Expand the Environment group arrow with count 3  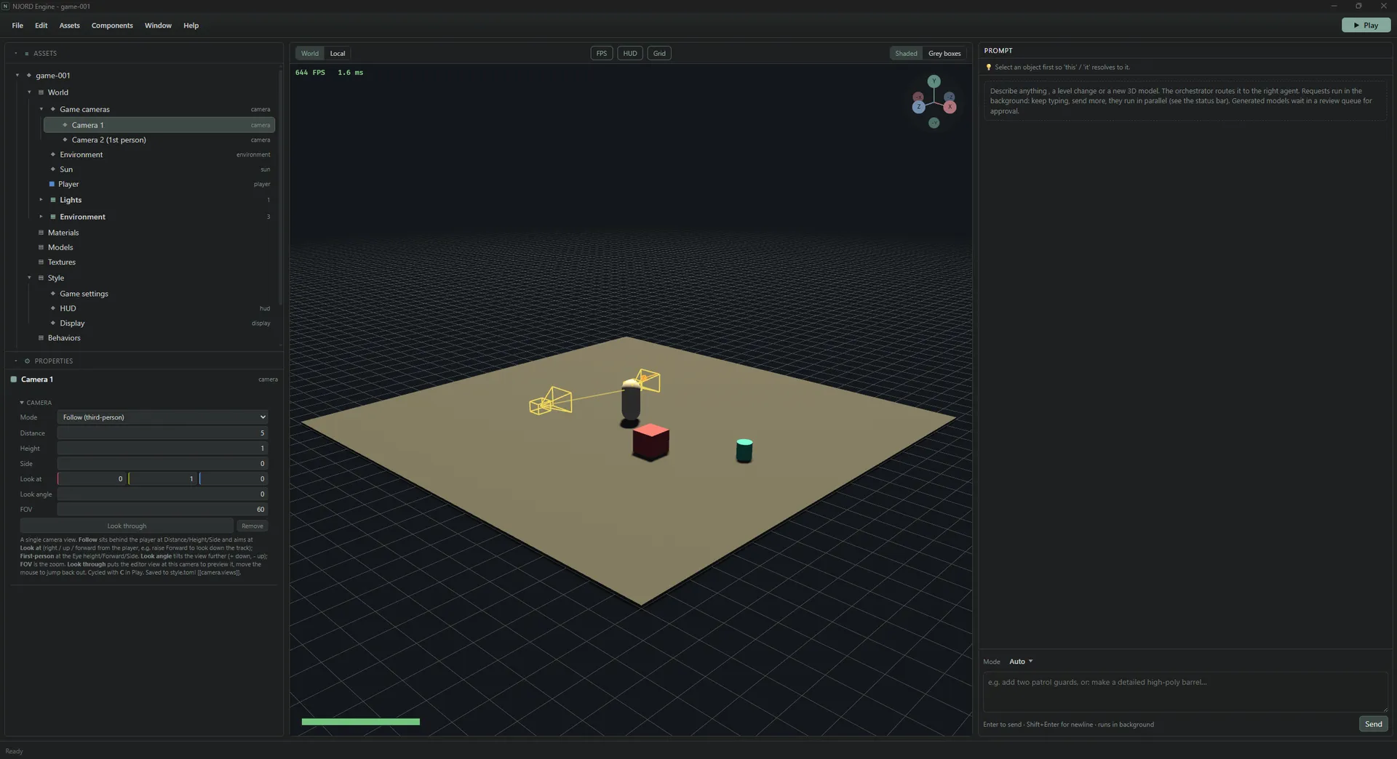pyautogui.click(x=41, y=217)
